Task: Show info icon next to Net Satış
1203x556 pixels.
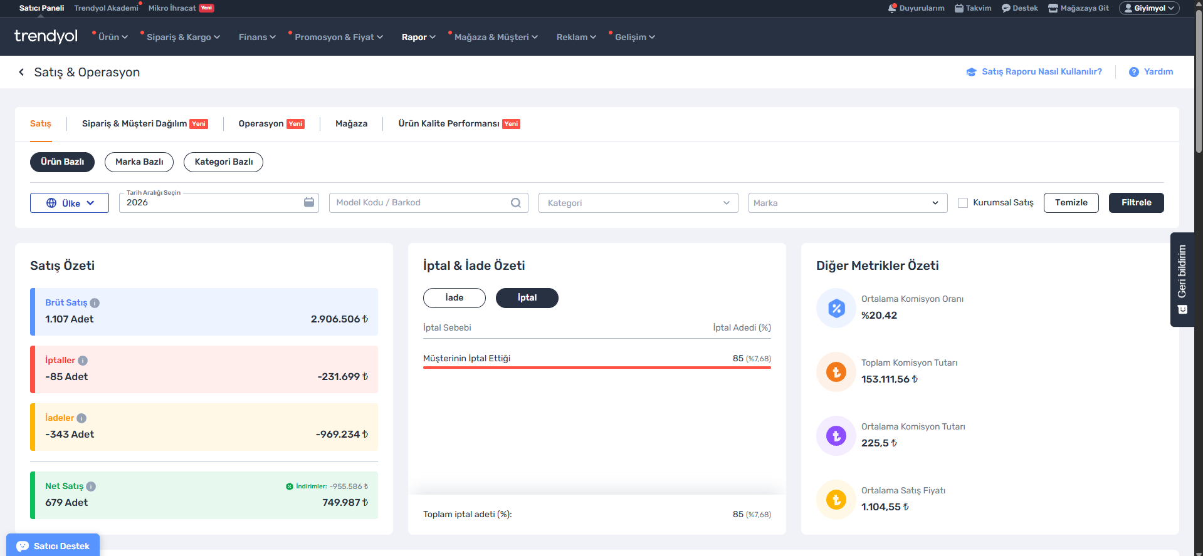Action: click(91, 487)
